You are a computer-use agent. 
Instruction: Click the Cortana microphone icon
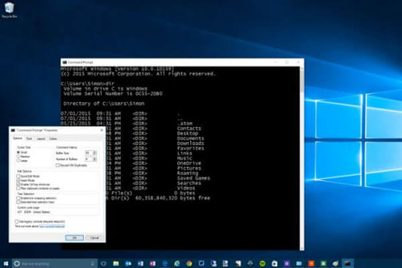[92, 263]
